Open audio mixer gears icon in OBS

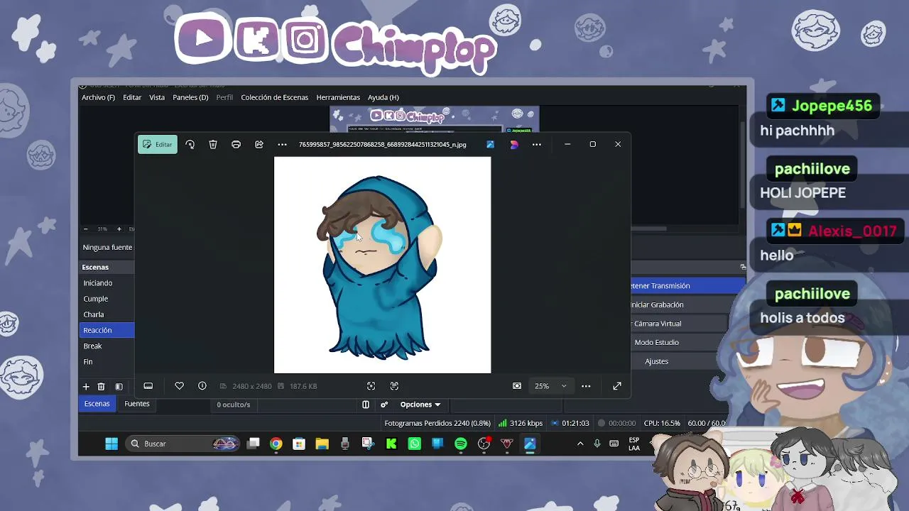point(384,405)
